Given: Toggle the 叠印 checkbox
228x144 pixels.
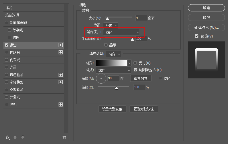Looking at the screenshot, I should [106, 45].
